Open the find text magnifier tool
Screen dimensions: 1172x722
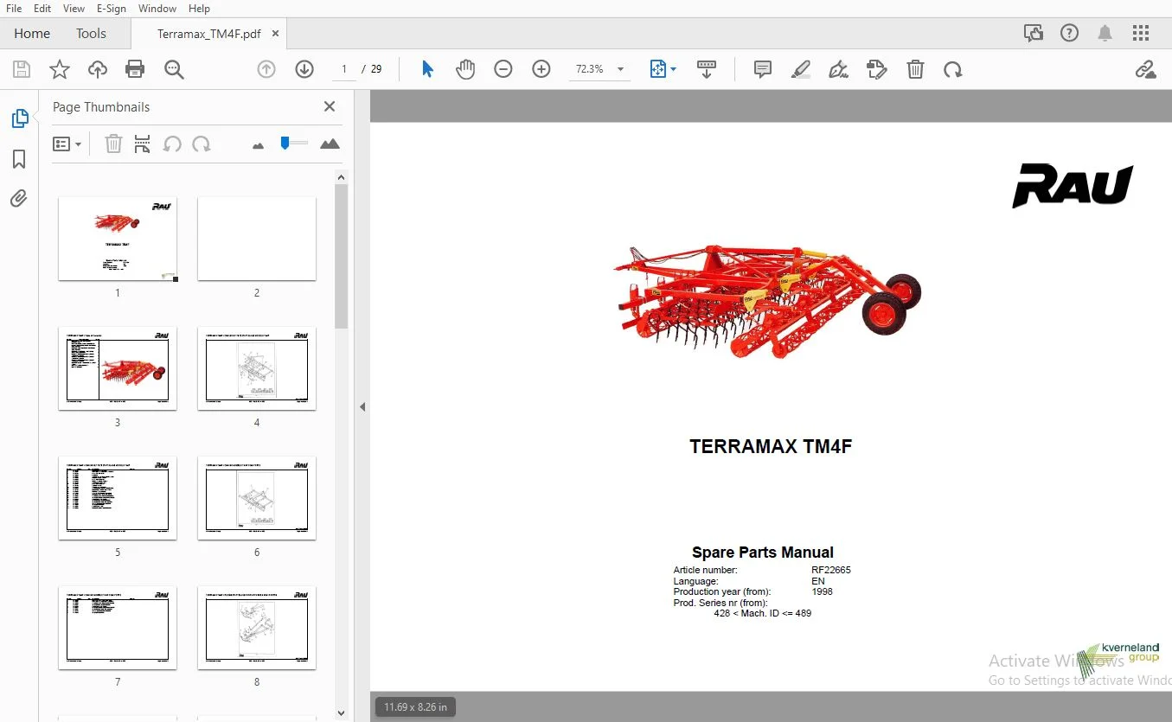point(174,69)
